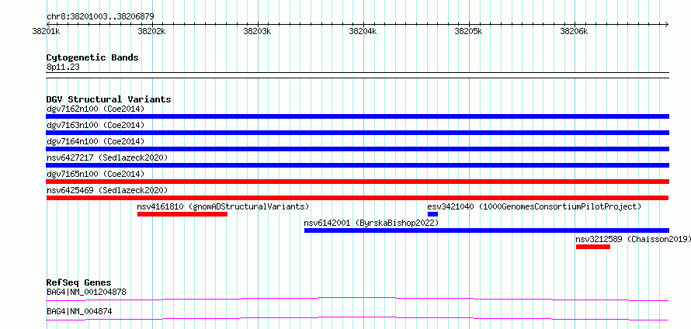Click the DGV Structural Variants track title
Screen dimensions: 691x329
109,99
